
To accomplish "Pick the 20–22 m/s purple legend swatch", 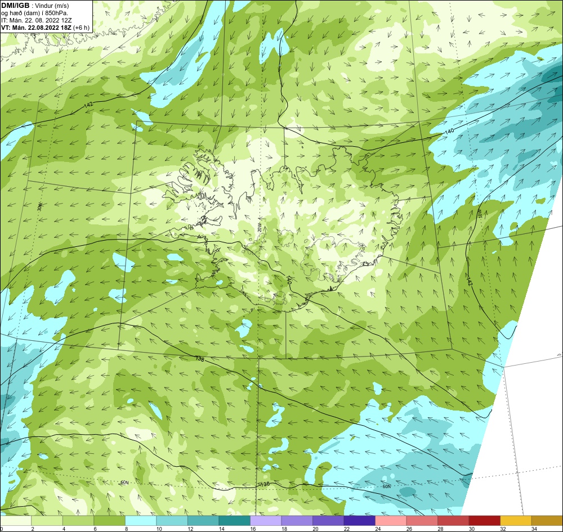I will point(328,520).
